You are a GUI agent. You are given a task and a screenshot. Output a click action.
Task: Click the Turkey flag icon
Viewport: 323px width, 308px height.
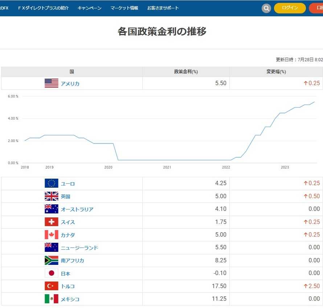tap(51, 286)
